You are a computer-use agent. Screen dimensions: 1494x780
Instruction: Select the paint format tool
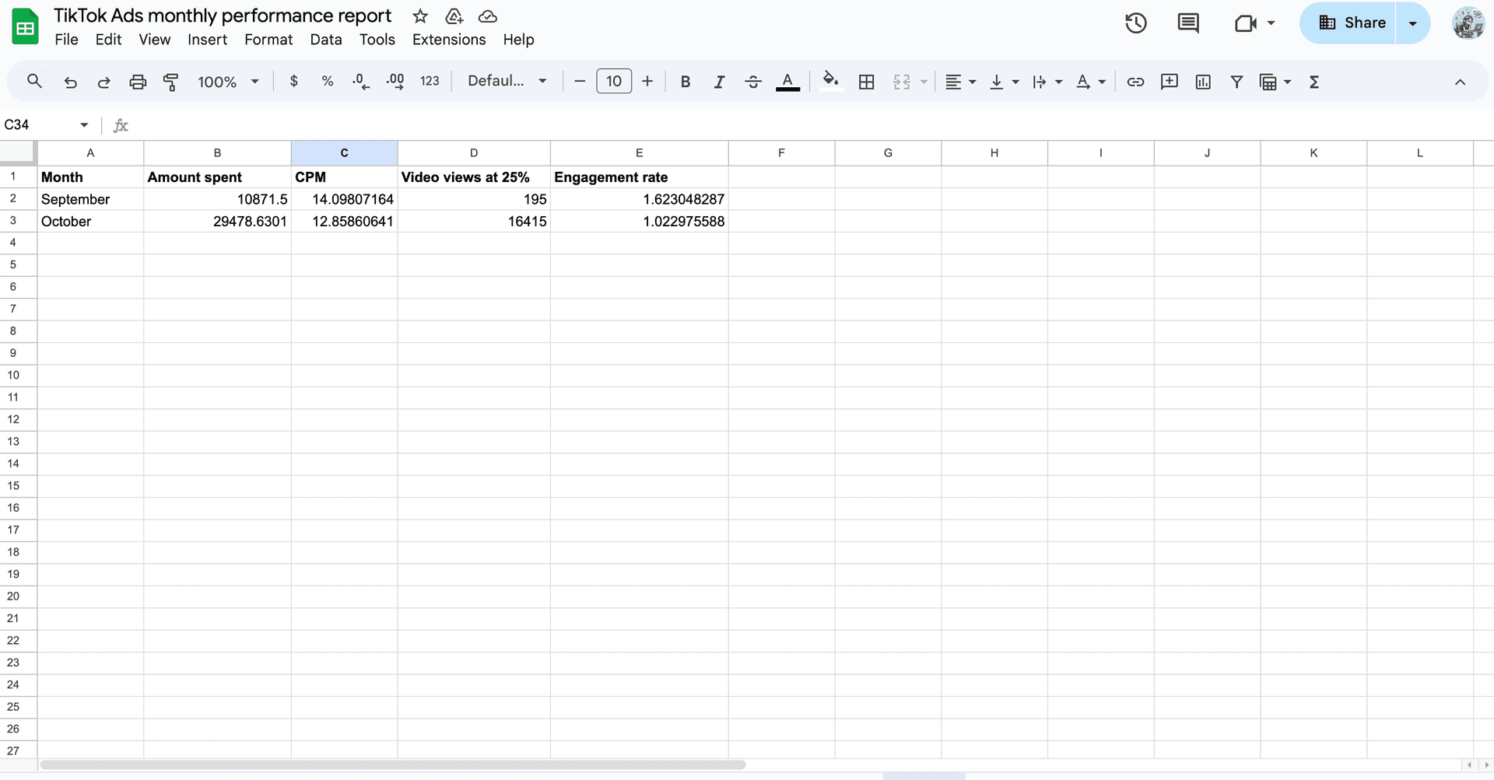point(171,81)
